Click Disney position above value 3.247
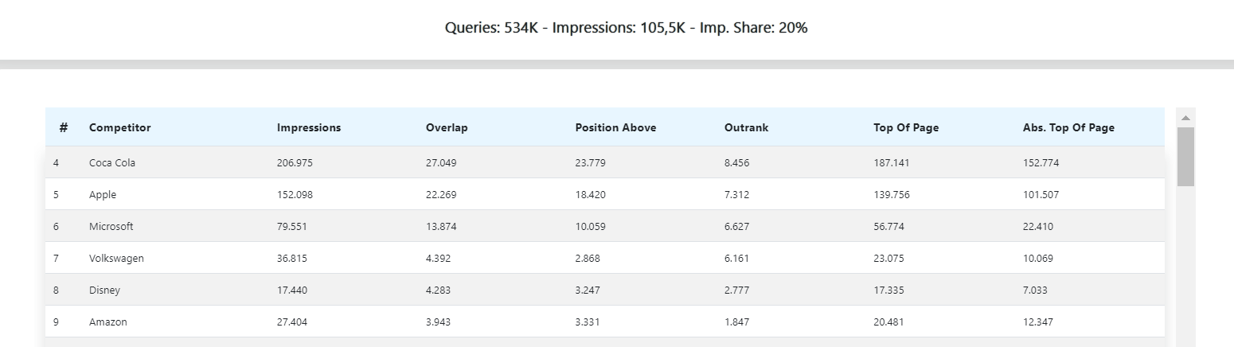The height and width of the screenshot is (347, 1234). pos(588,290)
